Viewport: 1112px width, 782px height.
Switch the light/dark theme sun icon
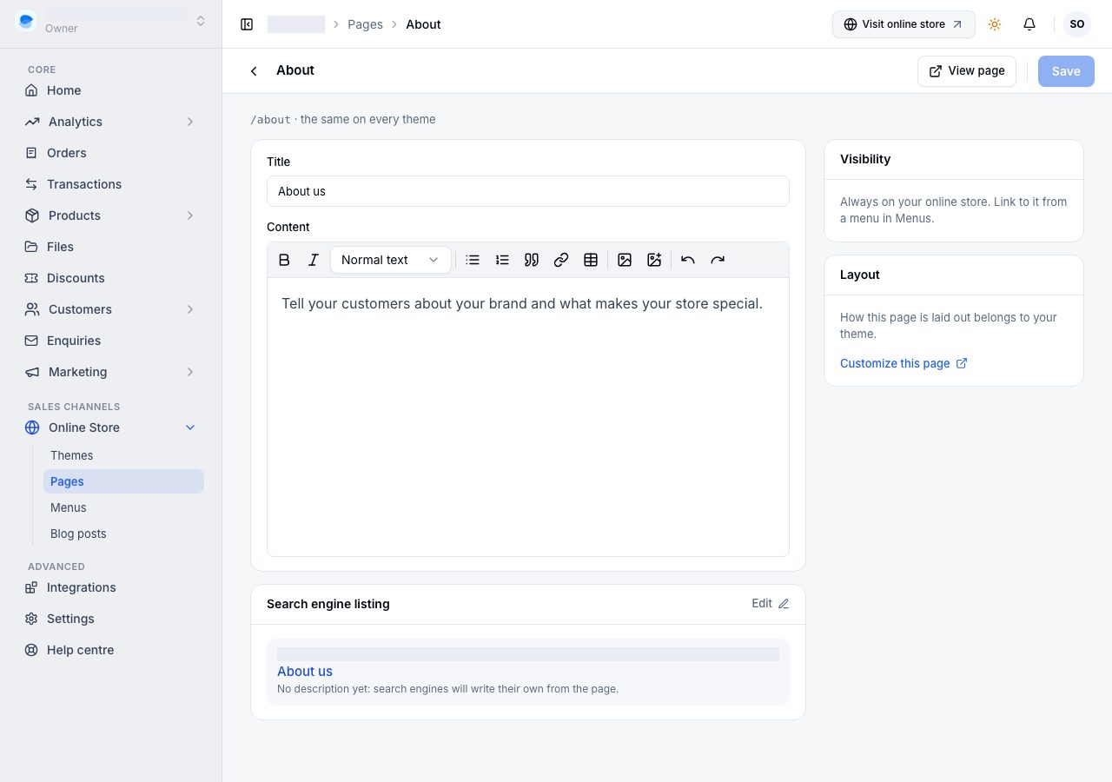tap(995, 24)
